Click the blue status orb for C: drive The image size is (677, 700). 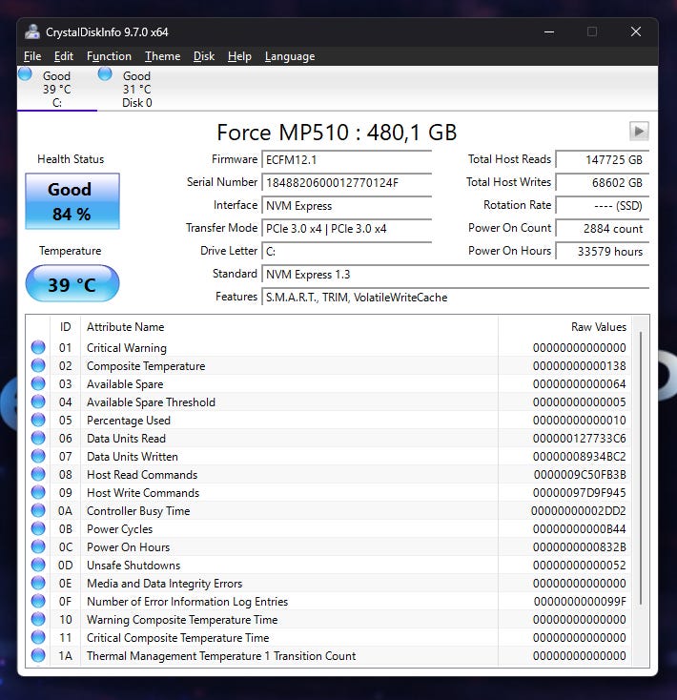pyautogui.click(x=25, y=73)
